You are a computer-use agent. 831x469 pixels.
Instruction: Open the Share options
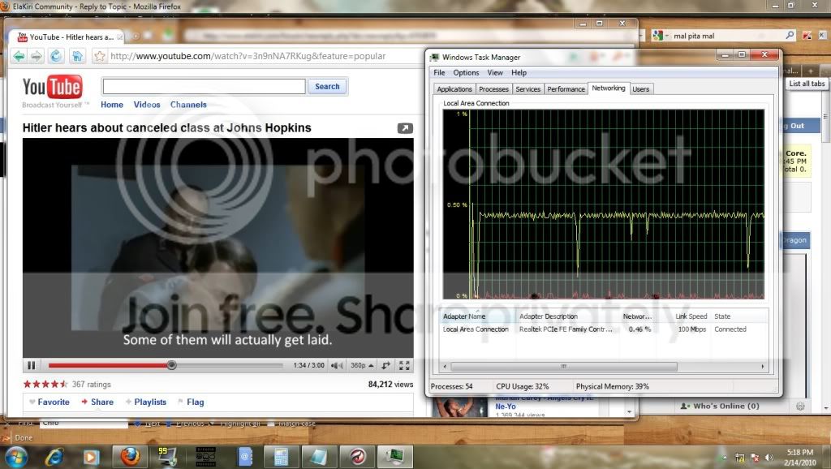pyautogui.click(x=97, y=402)
